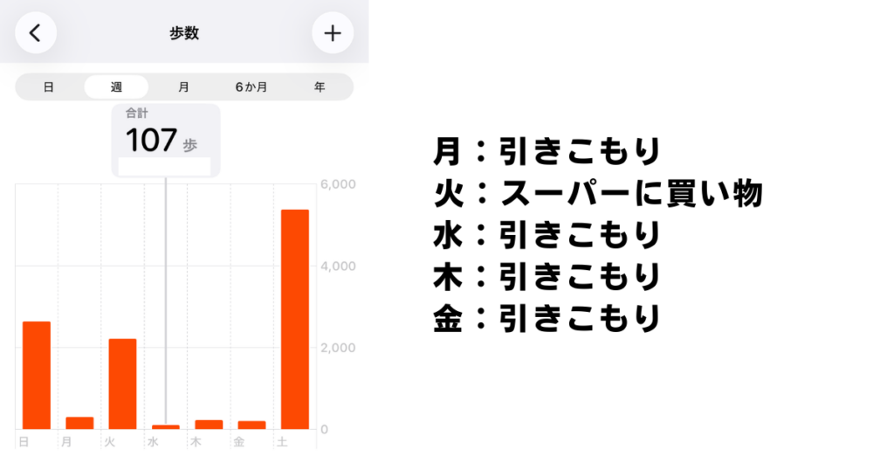Image resolution: width=894 pixels, height=470 pixels.
Task: Tap the Thursday (木) step bar
Action: click(209, 425)
